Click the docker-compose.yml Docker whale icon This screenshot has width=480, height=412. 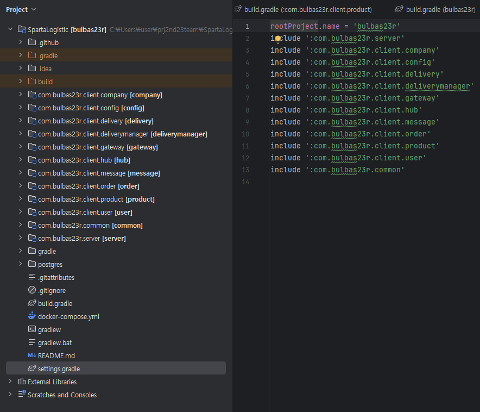coord(32,316)
